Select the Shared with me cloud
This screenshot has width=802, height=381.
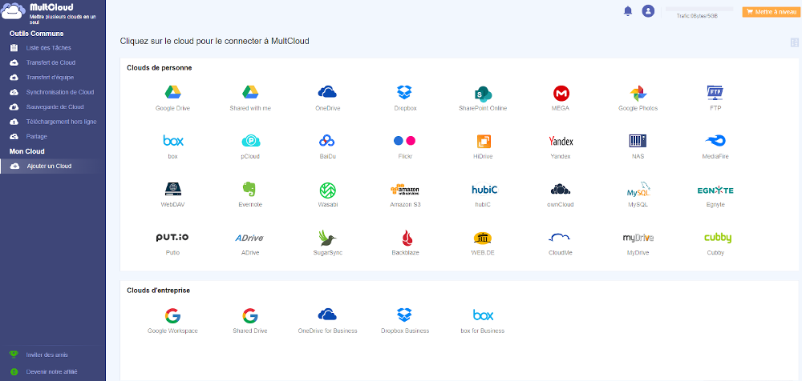[x=250, y=98]
